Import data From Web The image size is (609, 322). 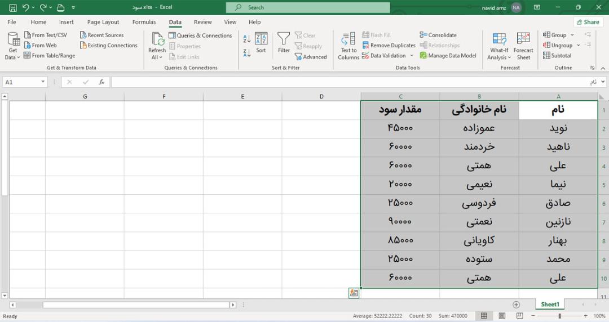tap(41, 46)
